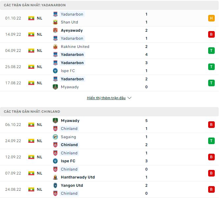222x199 pixels.
Task: Open the Hantharwady Utd team link
Action: coord(78,177)
